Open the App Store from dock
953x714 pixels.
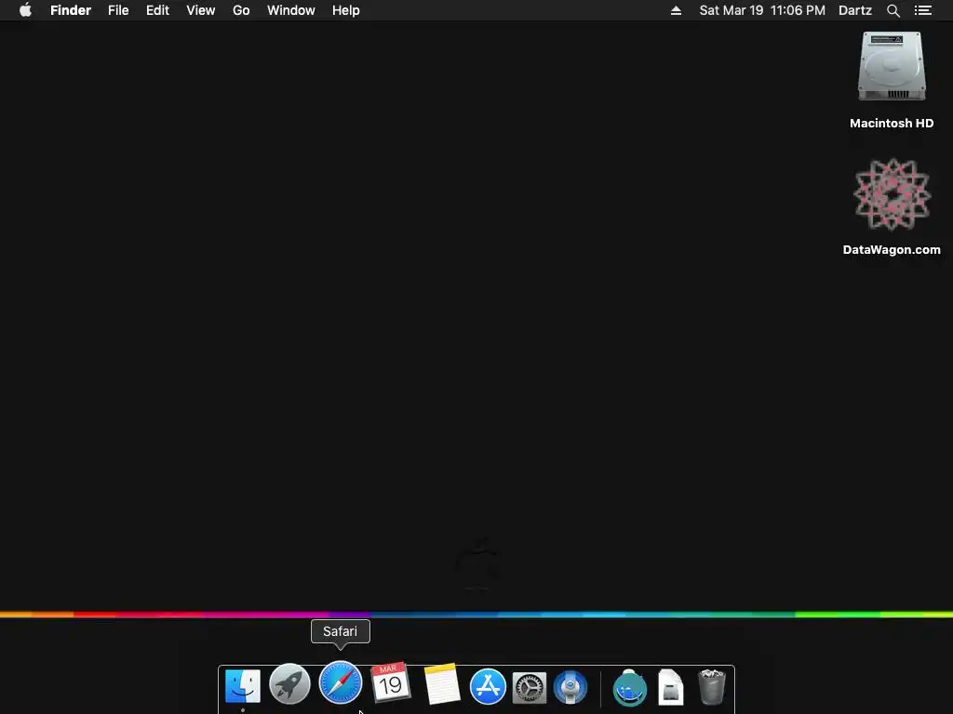pos(488,687)
